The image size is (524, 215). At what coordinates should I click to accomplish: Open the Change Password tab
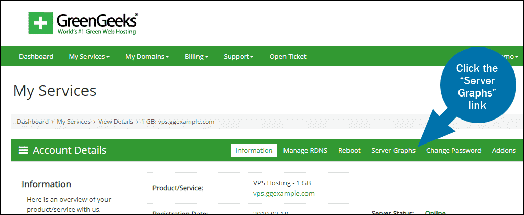point(453,150)
